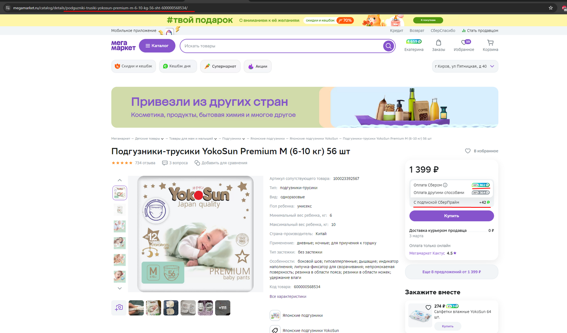567x333 pixels.
Task: Bookmark this page with star icon
Action: (551, 8)
